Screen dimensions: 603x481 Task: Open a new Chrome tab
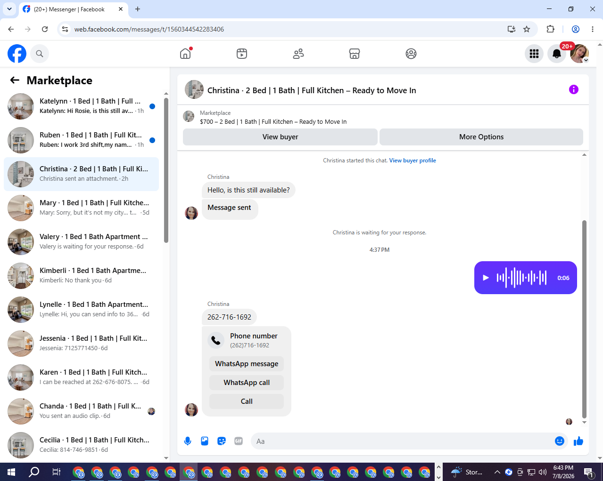click(x=138, y=9)
